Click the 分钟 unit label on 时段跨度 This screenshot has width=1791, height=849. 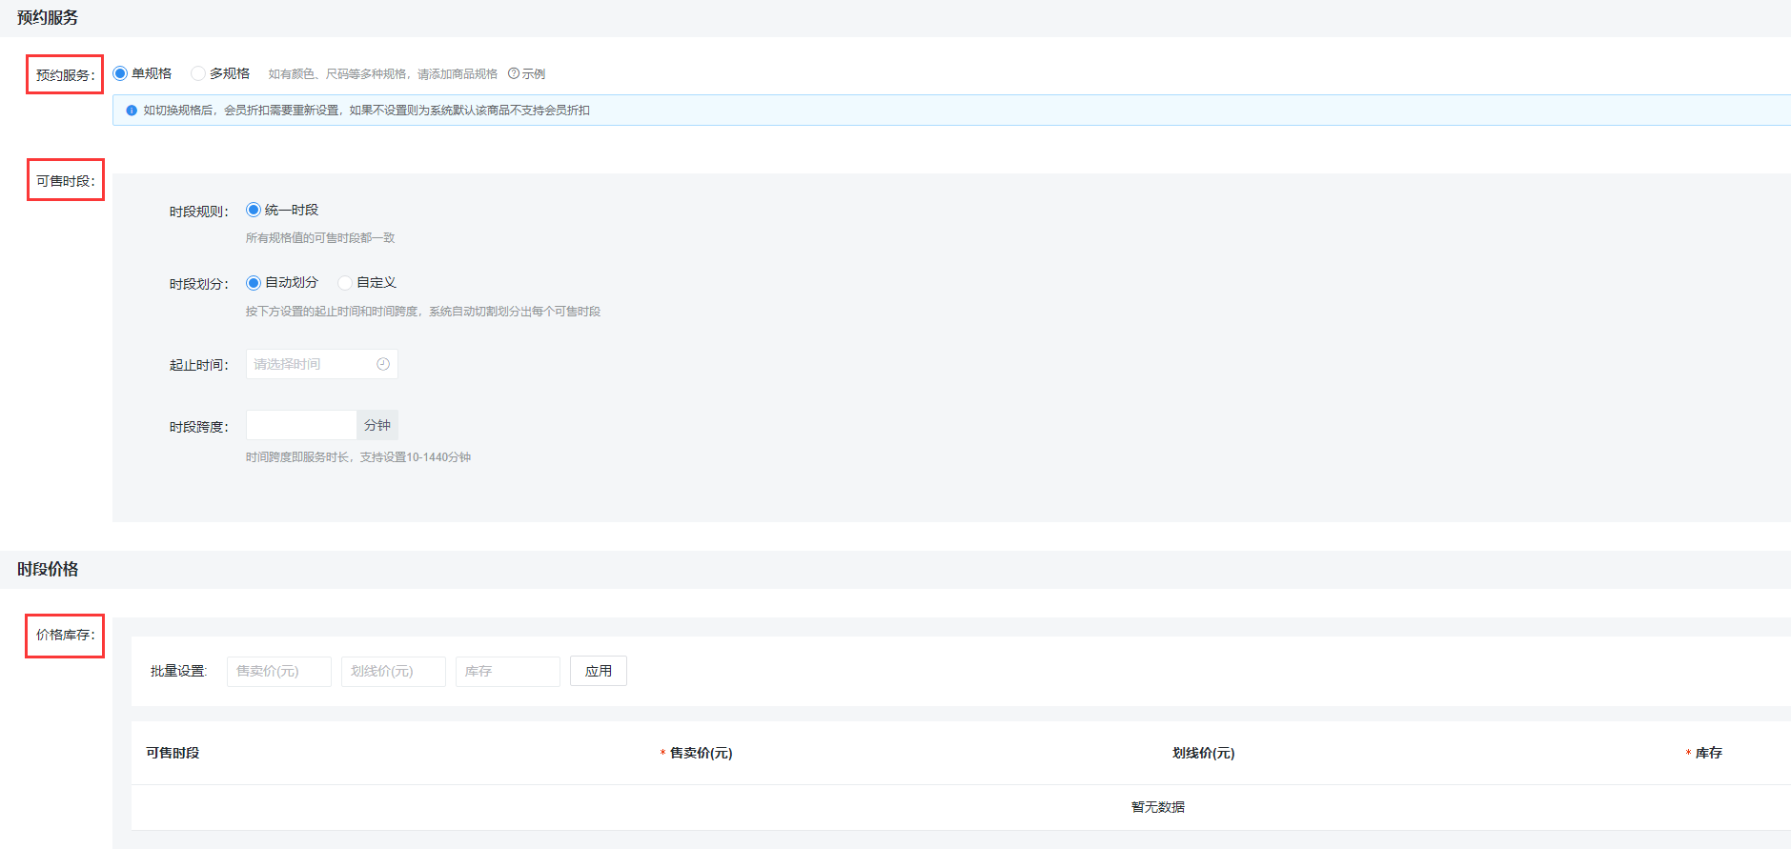point(377,425)
